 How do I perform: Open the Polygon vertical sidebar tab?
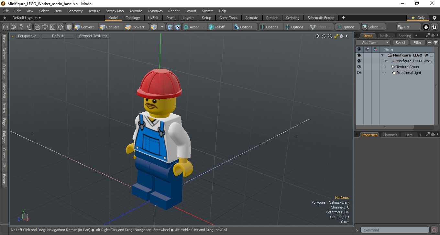(4, 137)
